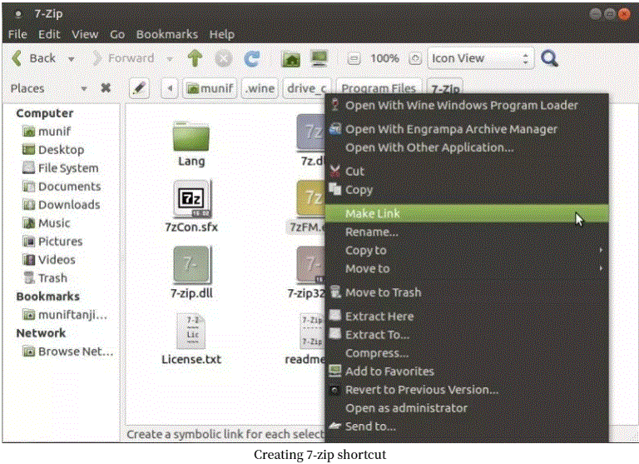Choose Make Link from the context menu
This screenshot has height=464, width=639.
pos(467,213)
